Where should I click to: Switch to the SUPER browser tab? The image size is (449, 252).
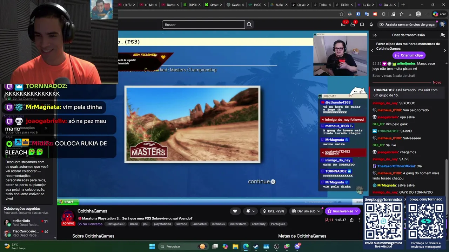coord(192,5)
